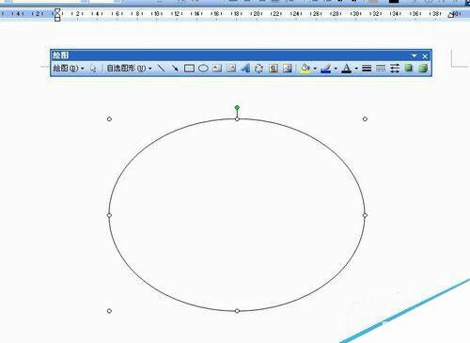Select the Rectangle shape tool

(189, 68)
